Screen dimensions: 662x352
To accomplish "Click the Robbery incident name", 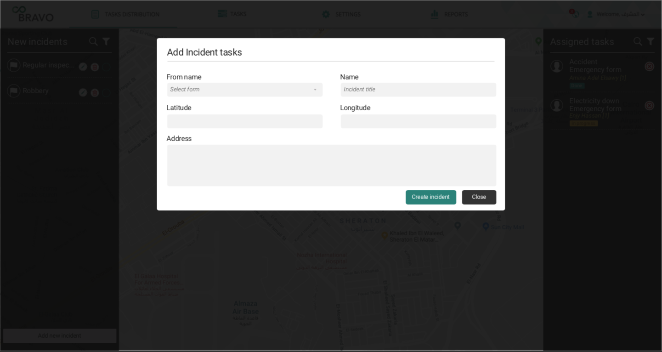I will (x=35, y=91).
